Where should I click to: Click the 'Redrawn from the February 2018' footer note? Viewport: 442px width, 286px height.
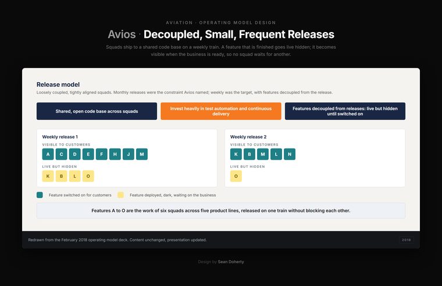pos(117,240)
